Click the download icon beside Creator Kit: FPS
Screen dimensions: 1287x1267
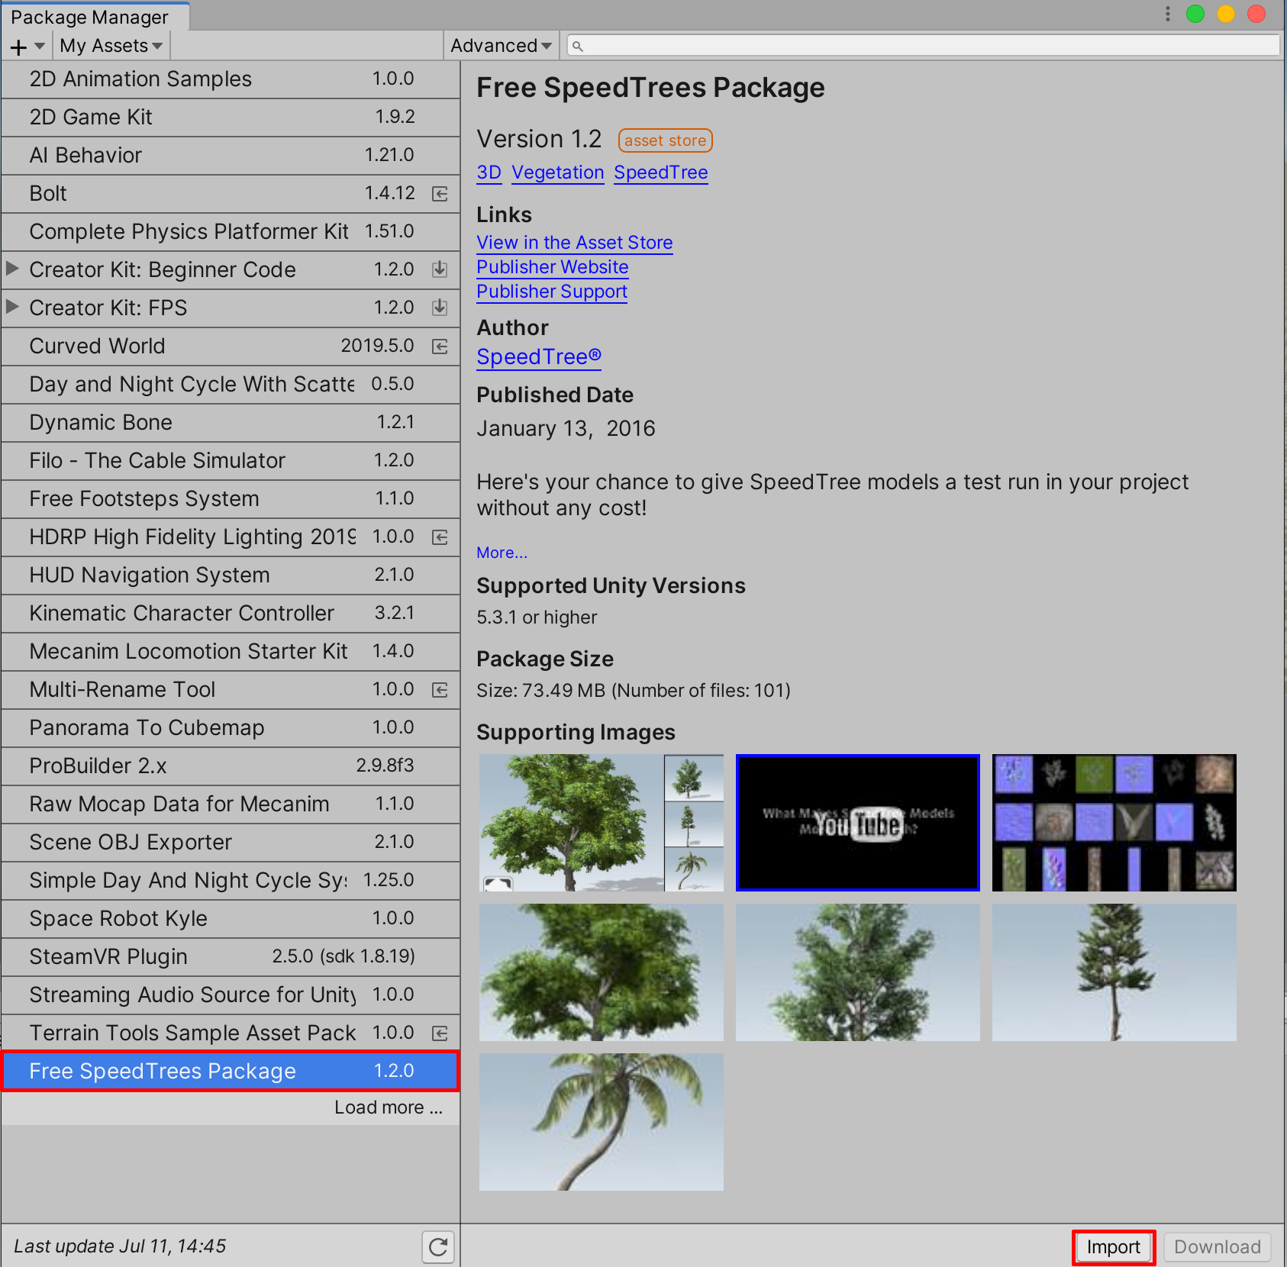click(x=440, y=308)
